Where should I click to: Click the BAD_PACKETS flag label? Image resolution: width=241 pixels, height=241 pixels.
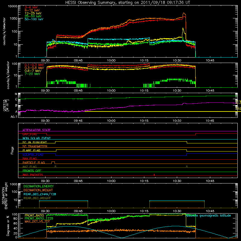coord(33,175)
